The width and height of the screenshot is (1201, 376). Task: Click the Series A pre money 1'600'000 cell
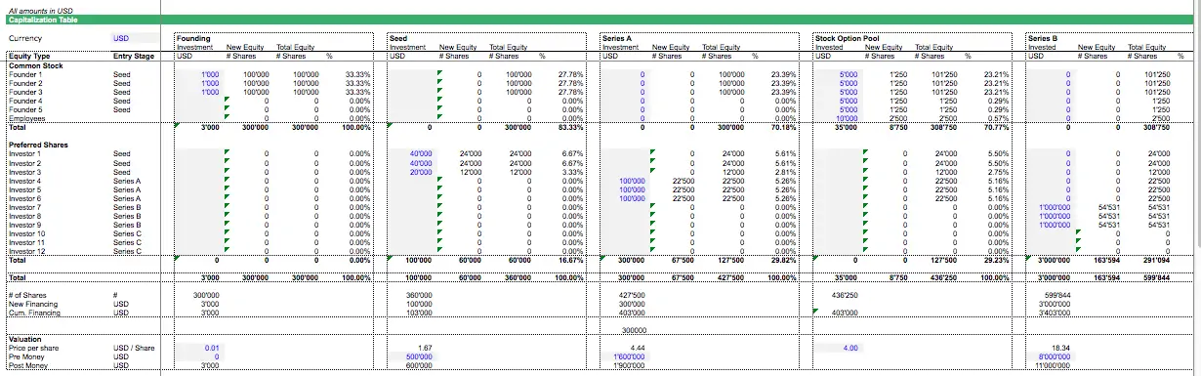pos(625,356)
